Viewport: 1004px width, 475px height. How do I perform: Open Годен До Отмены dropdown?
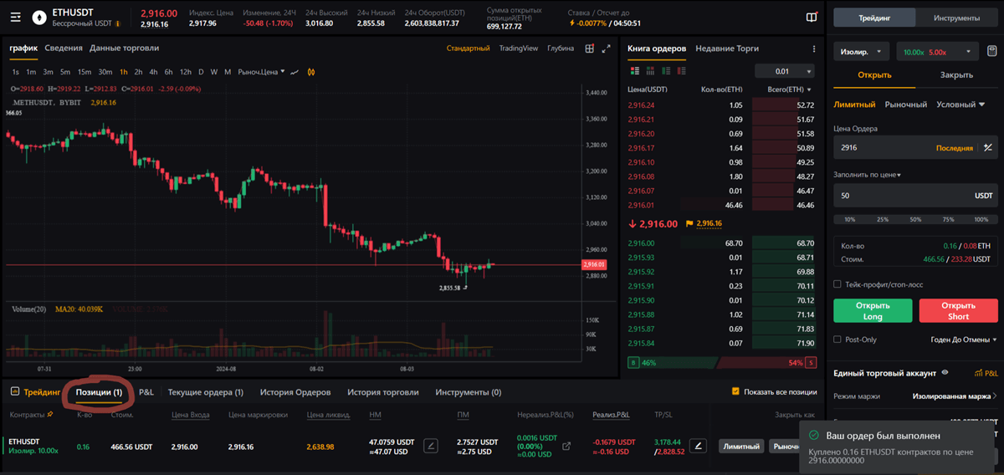[964, 340]
